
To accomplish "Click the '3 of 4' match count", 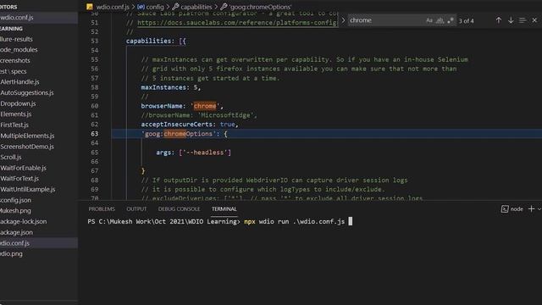I will (466, 20).
